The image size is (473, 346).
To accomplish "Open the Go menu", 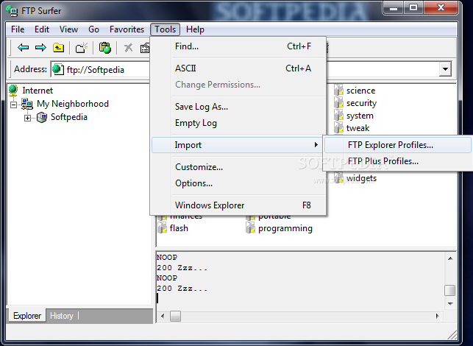I will [94, 29].
